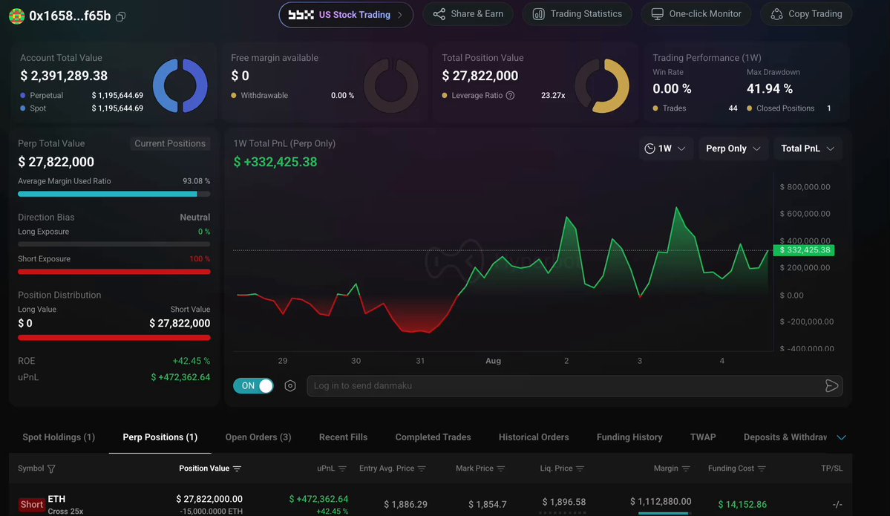Sort by Liq. Price icon

point(580,469)
